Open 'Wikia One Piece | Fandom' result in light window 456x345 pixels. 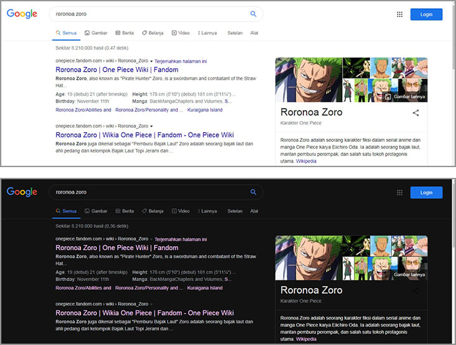click(144, 135)
